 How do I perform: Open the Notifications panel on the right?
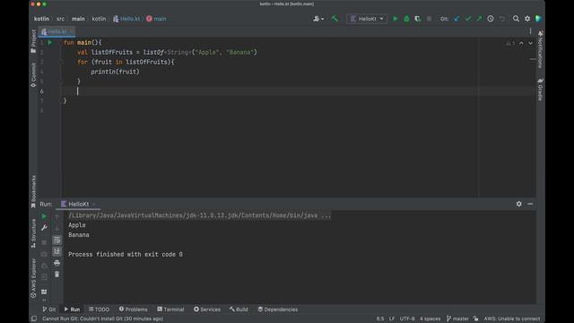[540, 49]
